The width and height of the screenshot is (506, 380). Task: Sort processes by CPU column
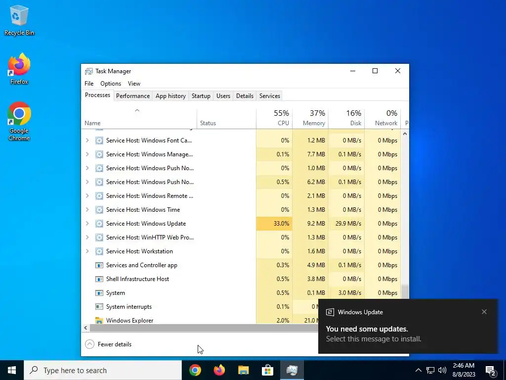(x=274, y=118)
